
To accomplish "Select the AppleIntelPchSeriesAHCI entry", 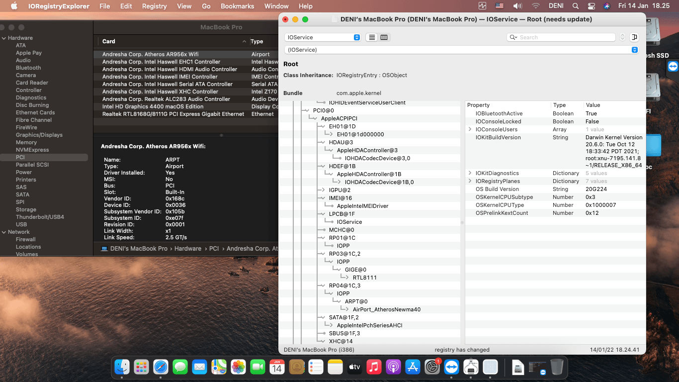I will [370, 325].
